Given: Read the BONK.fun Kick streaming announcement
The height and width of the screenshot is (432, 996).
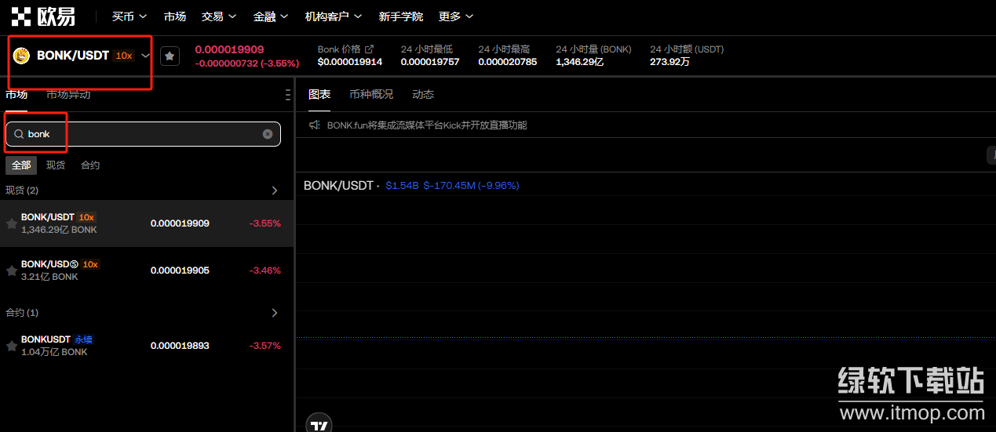Looking at the screenshot, I should tap(427, 125).
